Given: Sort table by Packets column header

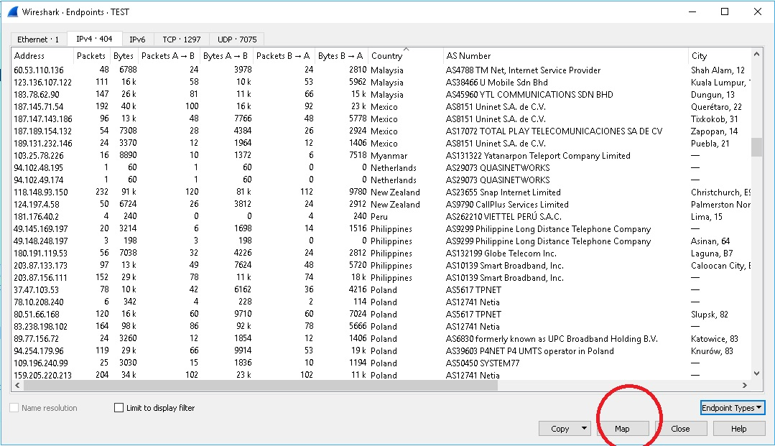Looking at the screenshot, I should click(91, 56).
